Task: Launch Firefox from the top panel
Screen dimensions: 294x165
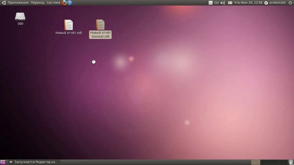Action: [64, 3]
